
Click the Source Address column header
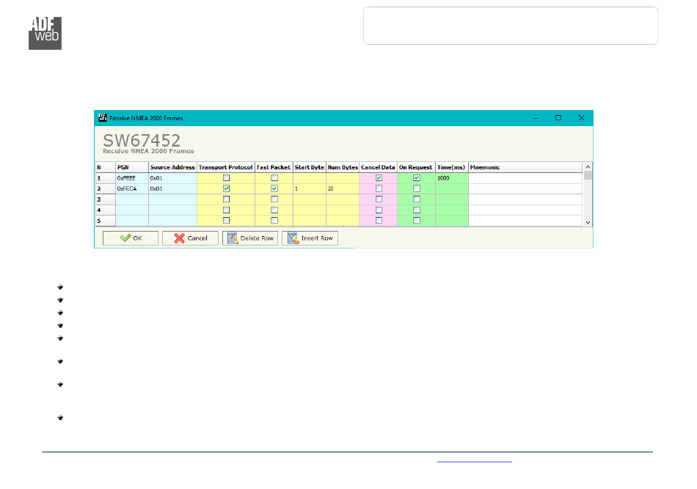click(172, 167)
